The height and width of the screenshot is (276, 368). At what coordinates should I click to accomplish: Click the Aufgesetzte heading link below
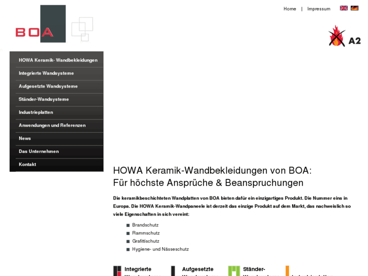point(197,269)
